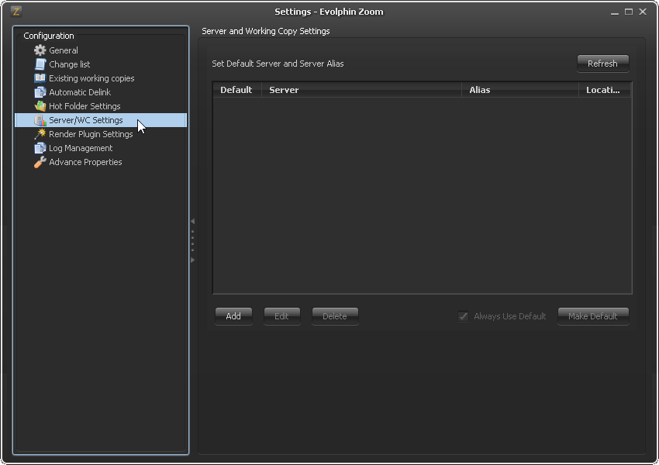
Task: Click the Evolphin Zoom logo in title bar
Action: pos(16,12)
